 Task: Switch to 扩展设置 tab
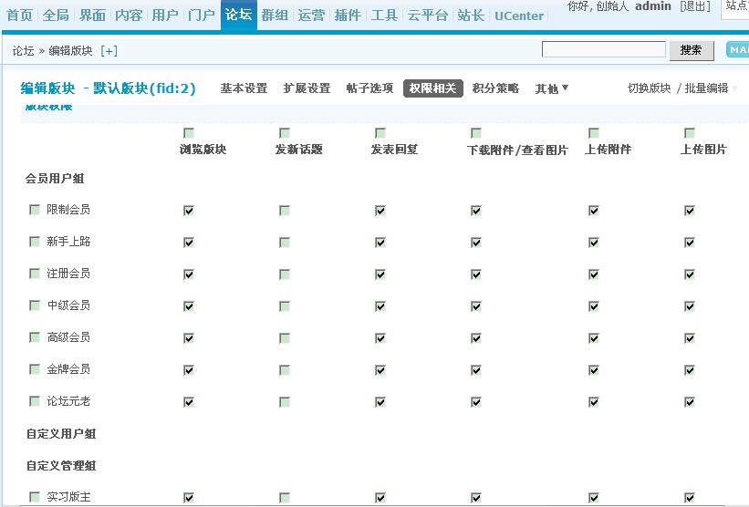click(307, 88)
